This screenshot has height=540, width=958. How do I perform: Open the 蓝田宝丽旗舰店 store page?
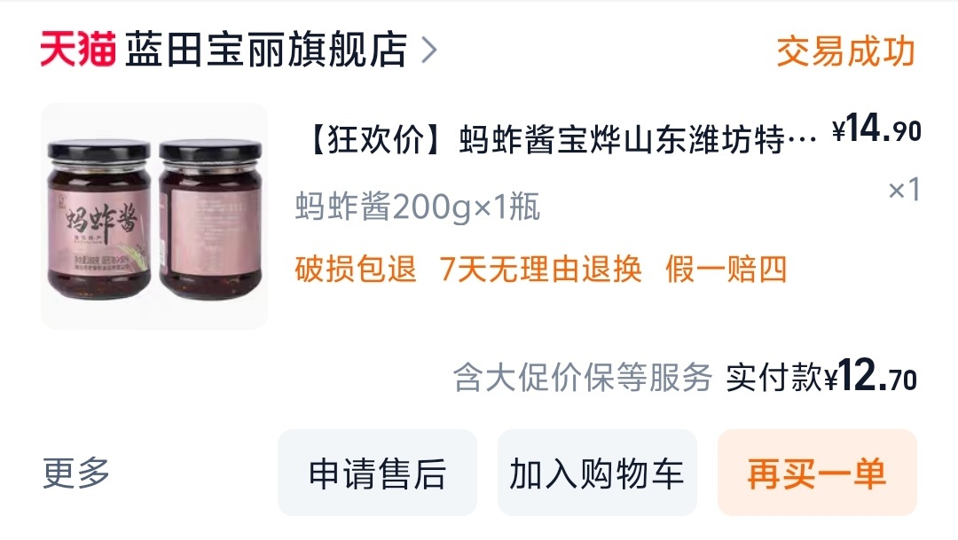[x=266, y=49]
